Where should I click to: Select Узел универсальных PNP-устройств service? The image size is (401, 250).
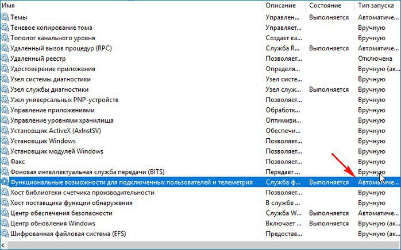(64, 100)
